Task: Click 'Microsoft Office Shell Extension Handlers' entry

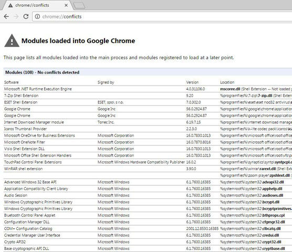Action: click(38, 155)
